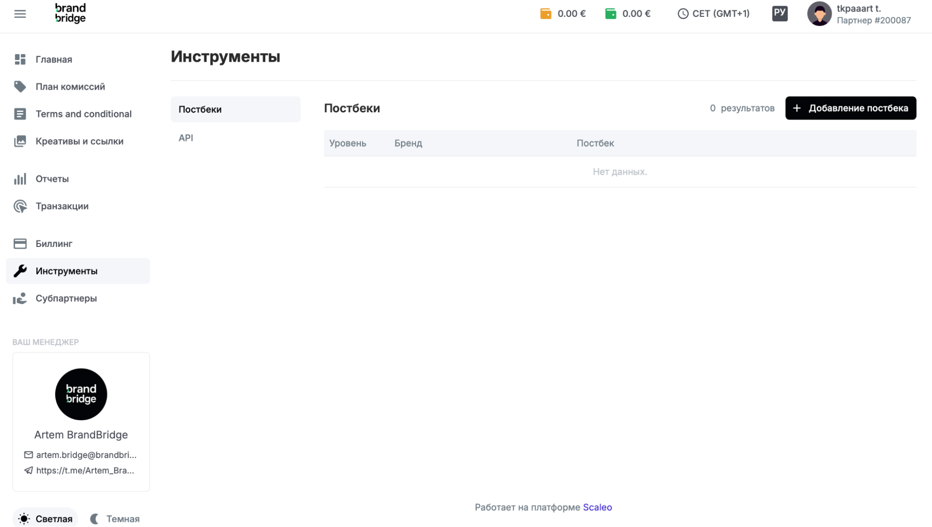Click the Креативы и ссылки image icon
Image resolution: width=932 pixels, height=527 pixels.
(x=20, y=141)
